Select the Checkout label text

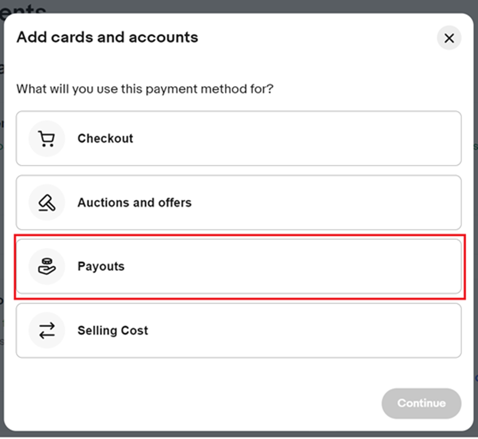tap(105, 139)
